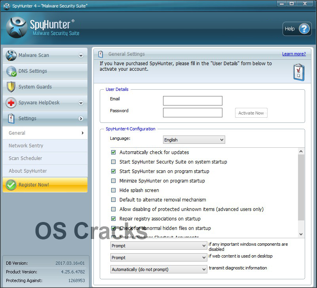Click the SpyHunter title bar app icon
Screen dimensions: 317x288
point(7,6)
